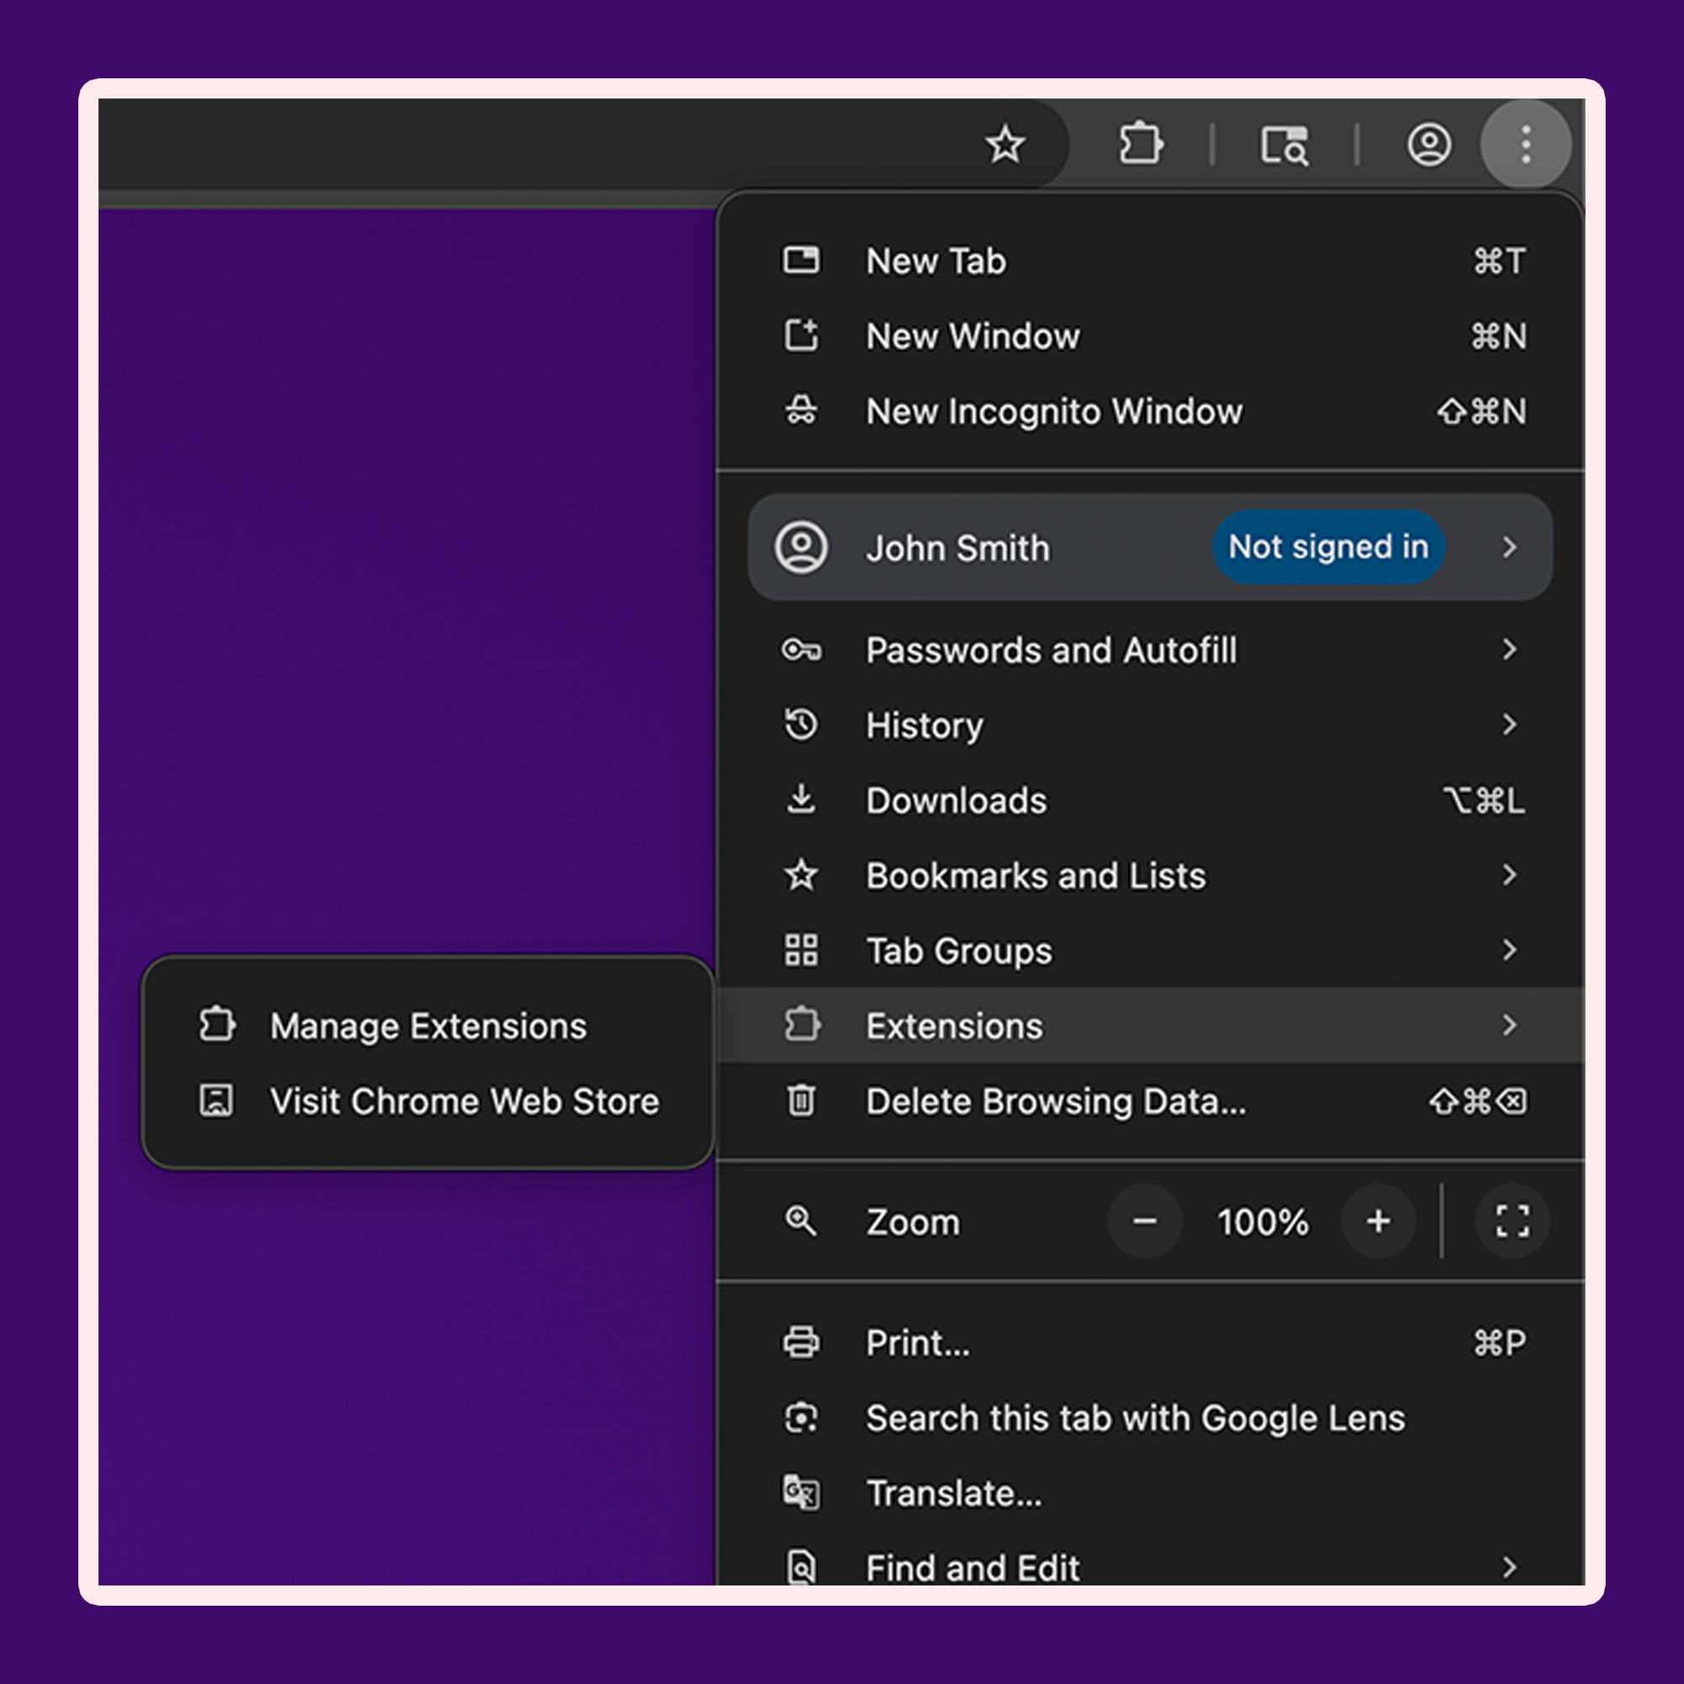Click the Google Lens search icon
Screen dimensions: 1684x1684
point(801,1418)
